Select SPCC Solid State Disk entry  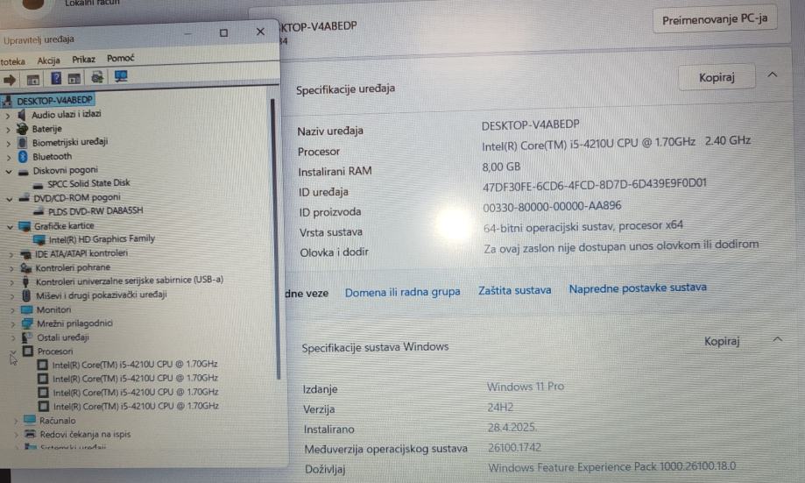tap(88, 183)
